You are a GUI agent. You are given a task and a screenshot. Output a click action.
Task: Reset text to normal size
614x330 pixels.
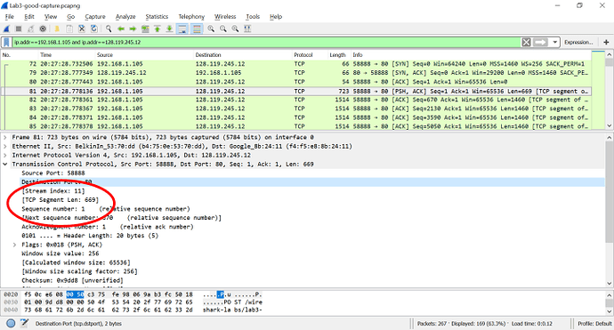[235, 28]
